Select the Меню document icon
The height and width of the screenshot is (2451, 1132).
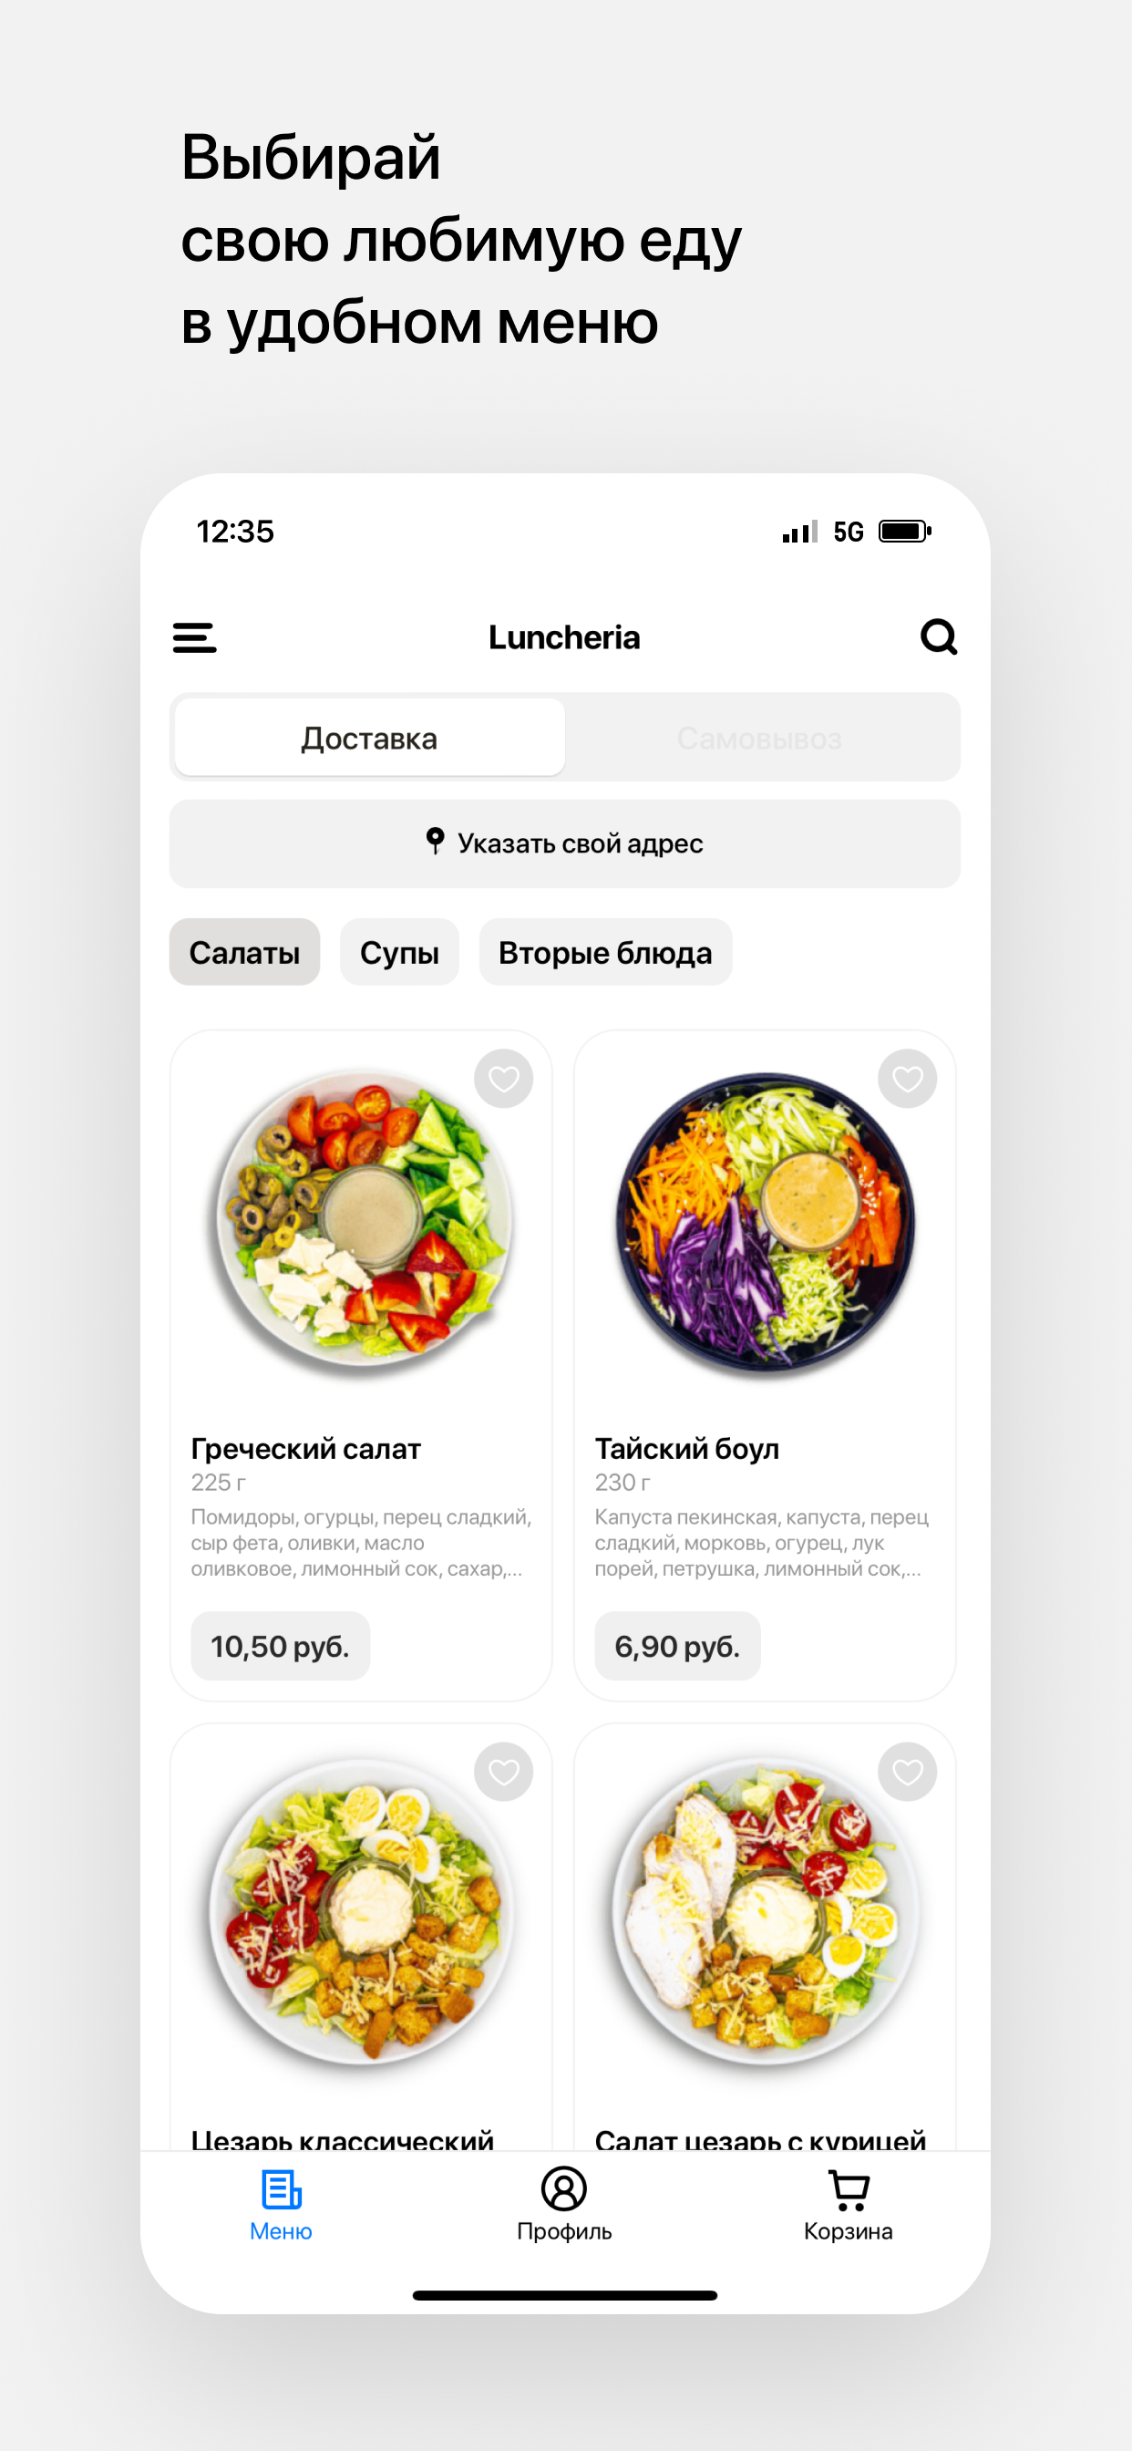282,2189
